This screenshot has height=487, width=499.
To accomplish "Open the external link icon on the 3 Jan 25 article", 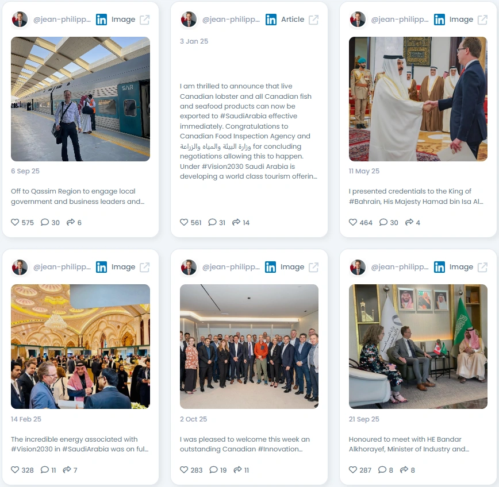I will pos(313,20).
